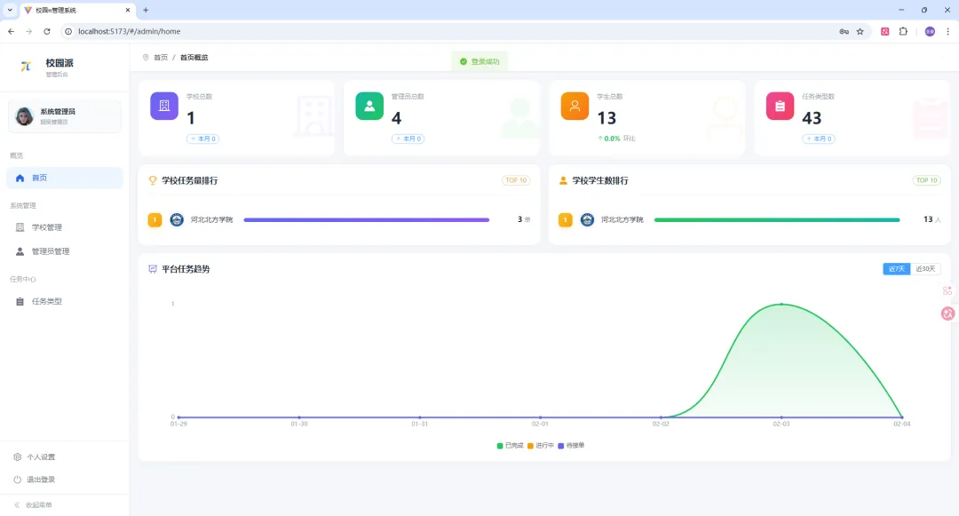Toggle the 进行中 legend series

click(541, 446)
